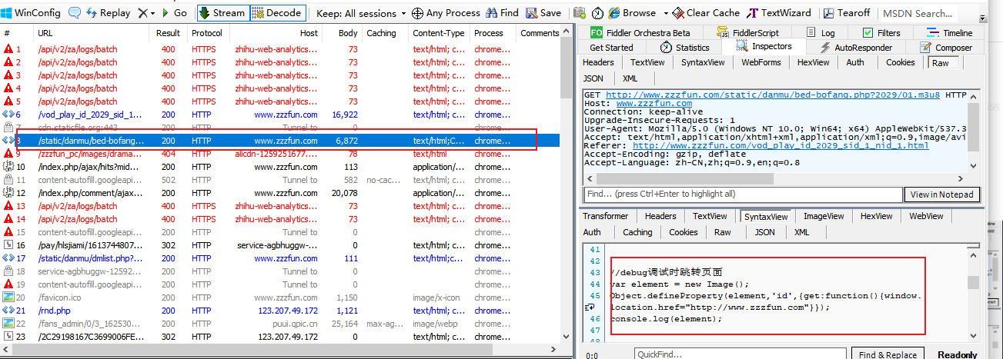The image size is (1003, 359).
Task: Replay the selected session
Action: pos(108,13)
